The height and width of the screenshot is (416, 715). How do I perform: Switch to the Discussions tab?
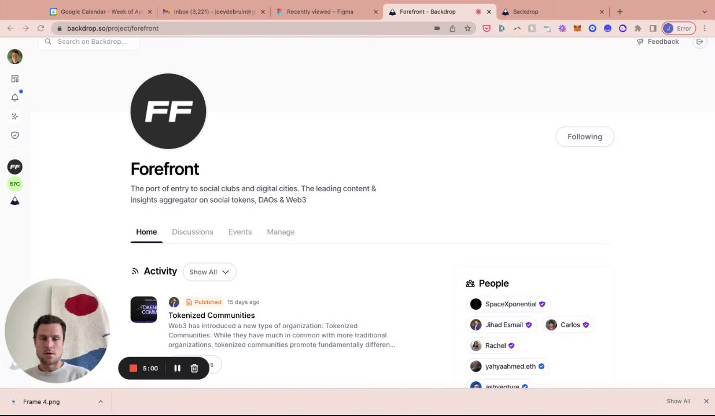coord(193,232)
